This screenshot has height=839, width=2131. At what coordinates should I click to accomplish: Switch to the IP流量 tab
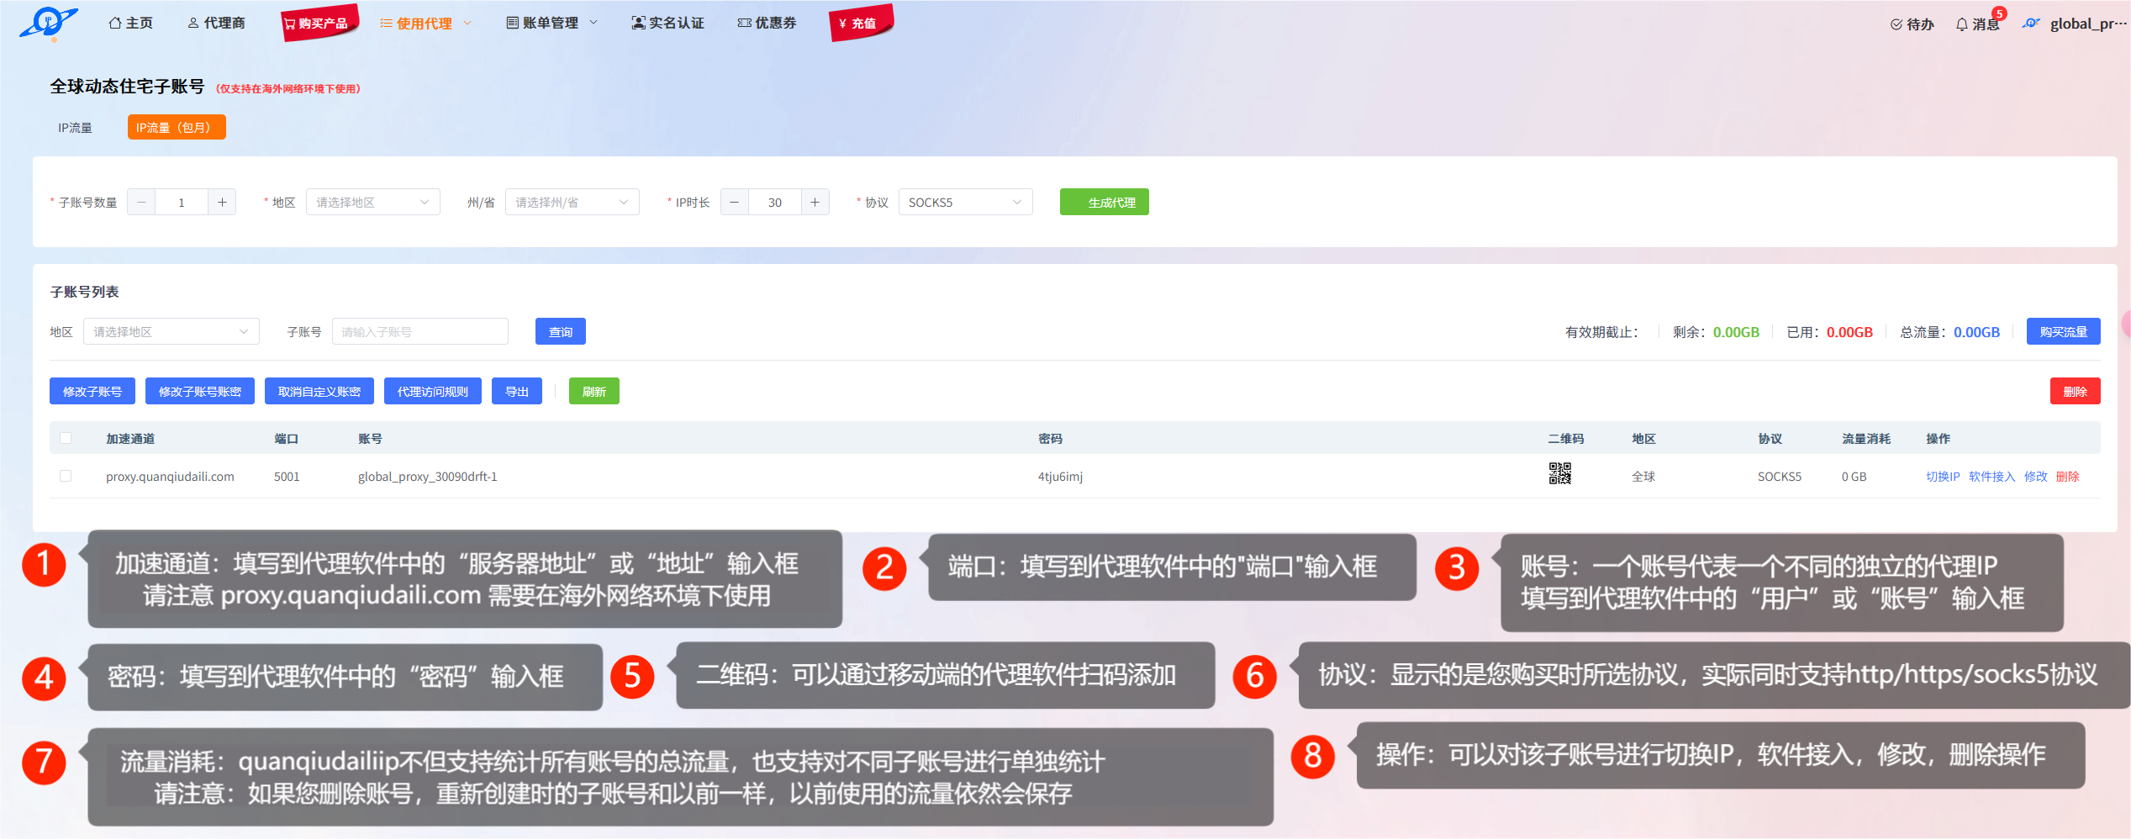(x=75, y=128)
